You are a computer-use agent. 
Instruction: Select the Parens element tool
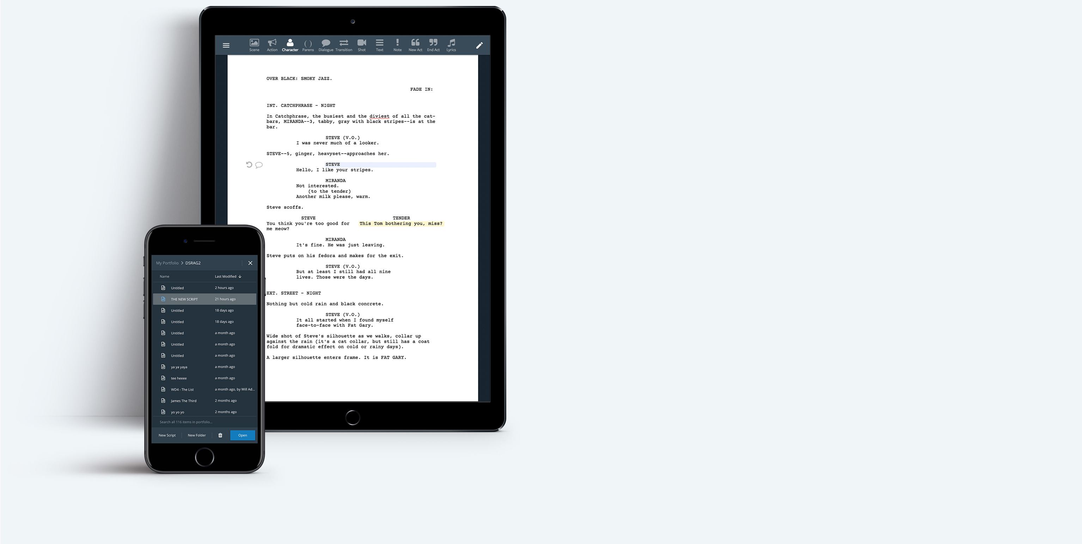[x=308, y=44]
